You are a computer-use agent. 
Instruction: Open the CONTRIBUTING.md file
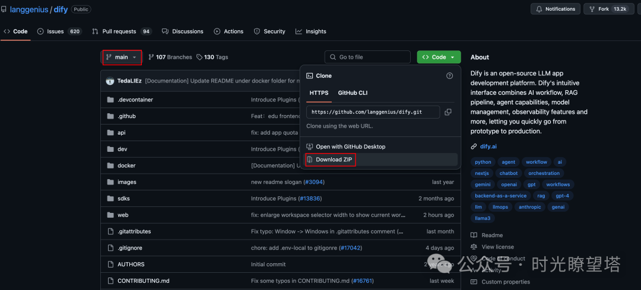click(x=143, y=281)
